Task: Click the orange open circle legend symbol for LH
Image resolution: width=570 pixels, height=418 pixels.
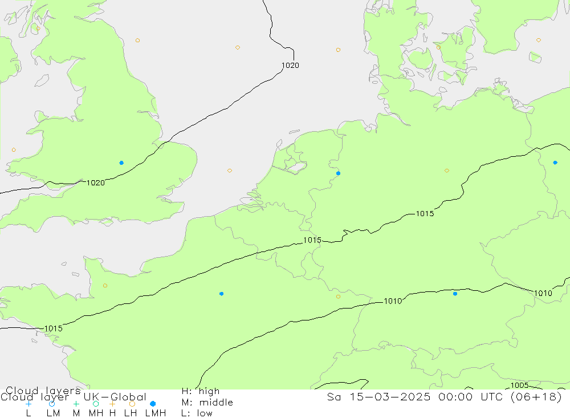Action: [x=132, y=404]
